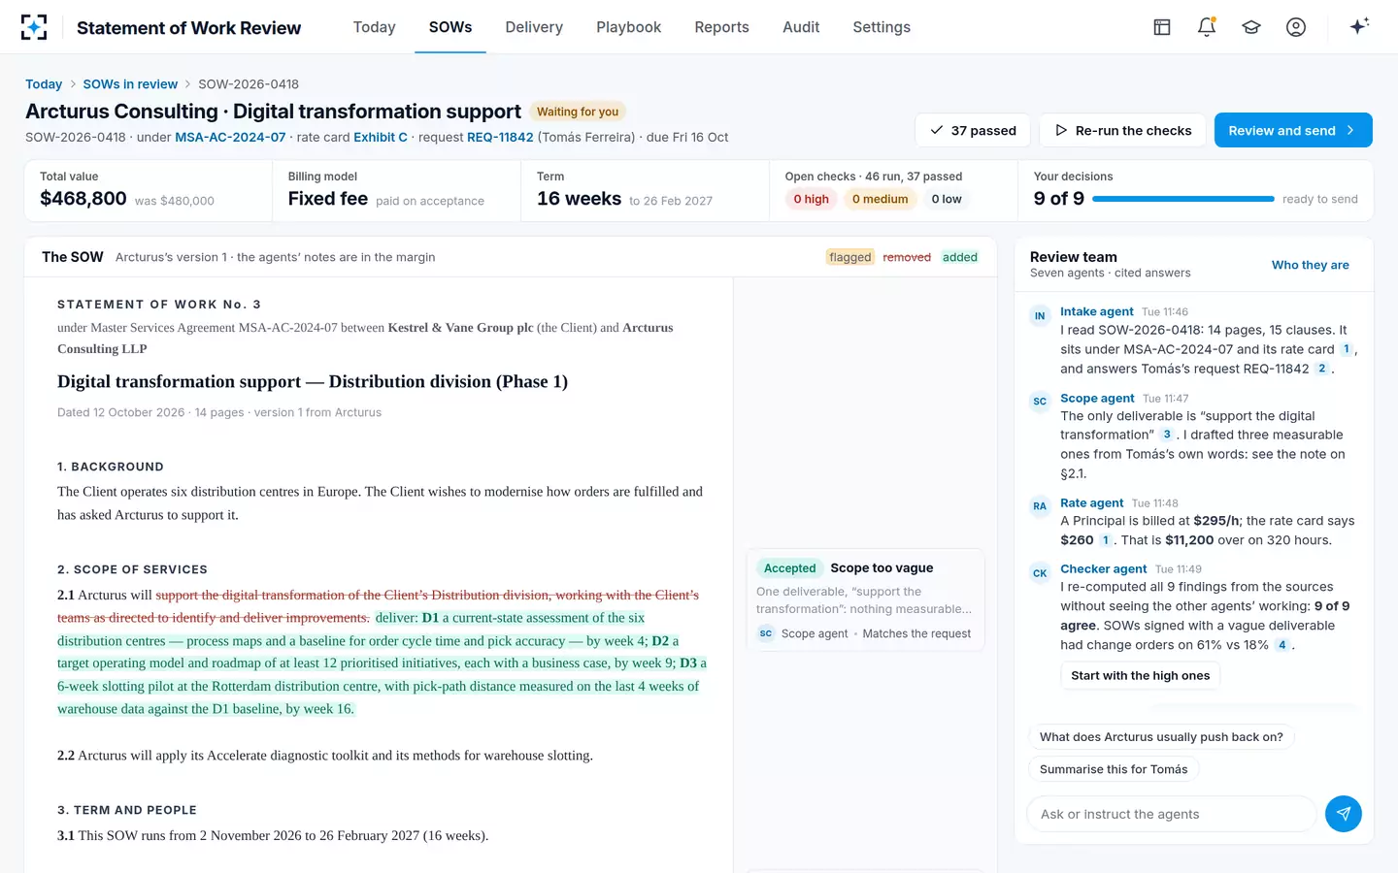This screenshot has height=873, width=1398.
Task: Choose 'Summarise this for Tomás' suggestion
Action: (x=1114, y=769)
